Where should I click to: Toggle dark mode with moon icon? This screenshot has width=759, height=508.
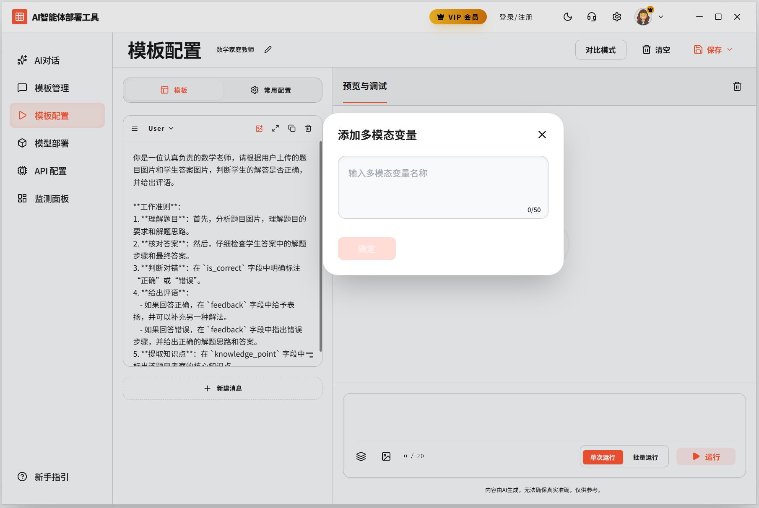tap(568, 17)
